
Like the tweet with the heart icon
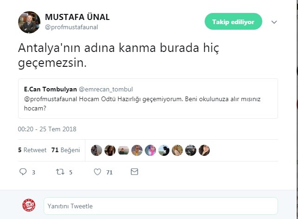pos(97,172)
